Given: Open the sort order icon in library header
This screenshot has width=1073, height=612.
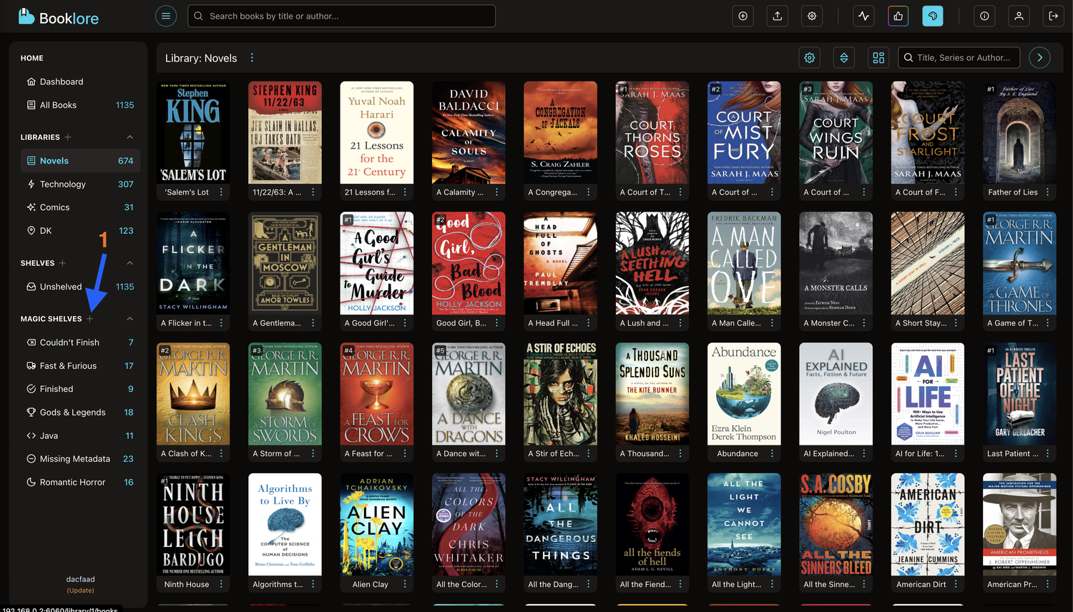Looking at the screenshot, I should pyautogui.click(x=844, y=58).
